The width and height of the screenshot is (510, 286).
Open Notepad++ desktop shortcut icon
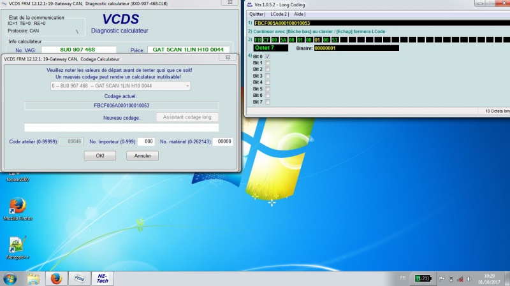pyautogui.click(x=17, y=245)
